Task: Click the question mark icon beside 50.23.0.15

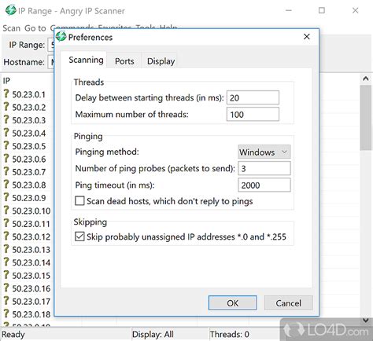Action: [x=6, y=275]
